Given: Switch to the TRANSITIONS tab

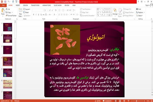Looking at the screenshot, I should coord(35,5).
